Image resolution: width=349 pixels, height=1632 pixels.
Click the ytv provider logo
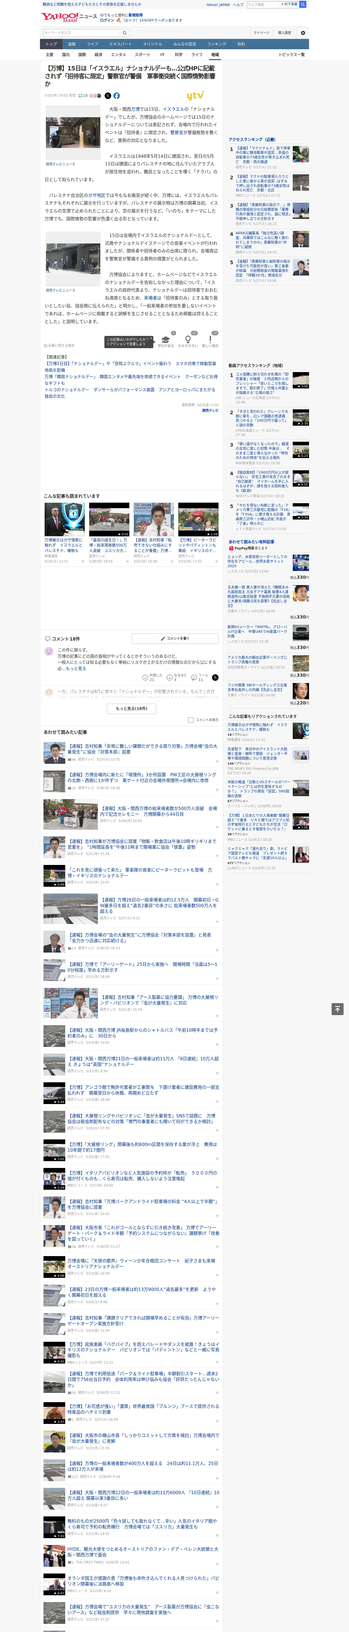point(195,96)
